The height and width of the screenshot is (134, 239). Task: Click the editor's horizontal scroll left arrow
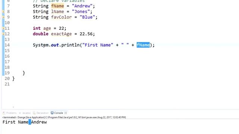pyautogui.click(x=13, y=107)
